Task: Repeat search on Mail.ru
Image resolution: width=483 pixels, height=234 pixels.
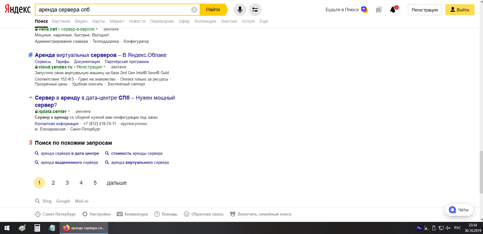Action: [82, 201]
